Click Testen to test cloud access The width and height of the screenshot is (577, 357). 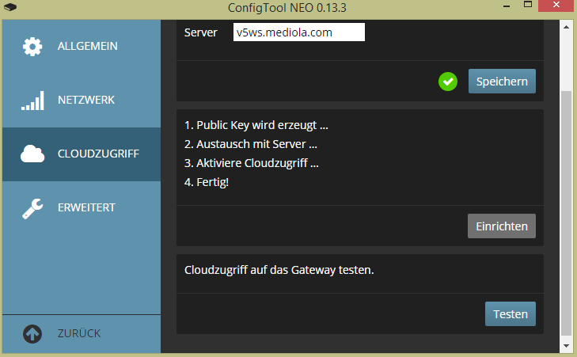coord(510,313)
